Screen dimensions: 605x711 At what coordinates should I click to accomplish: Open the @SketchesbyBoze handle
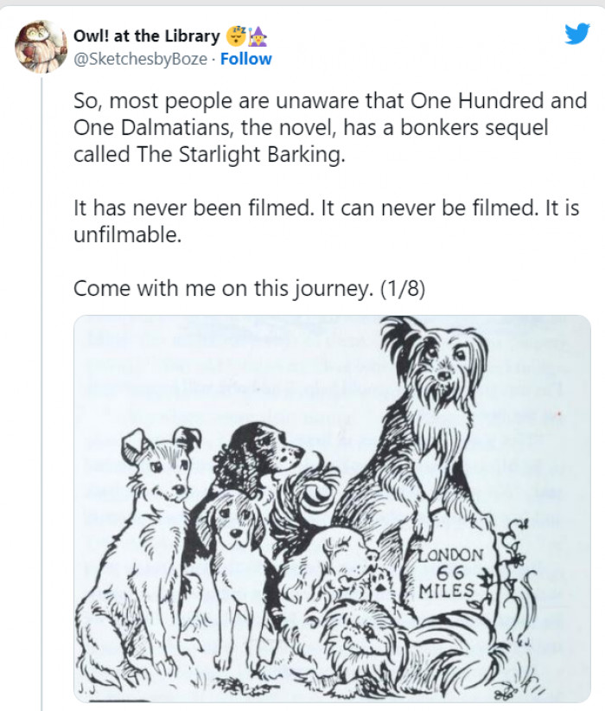coord(140,59)
